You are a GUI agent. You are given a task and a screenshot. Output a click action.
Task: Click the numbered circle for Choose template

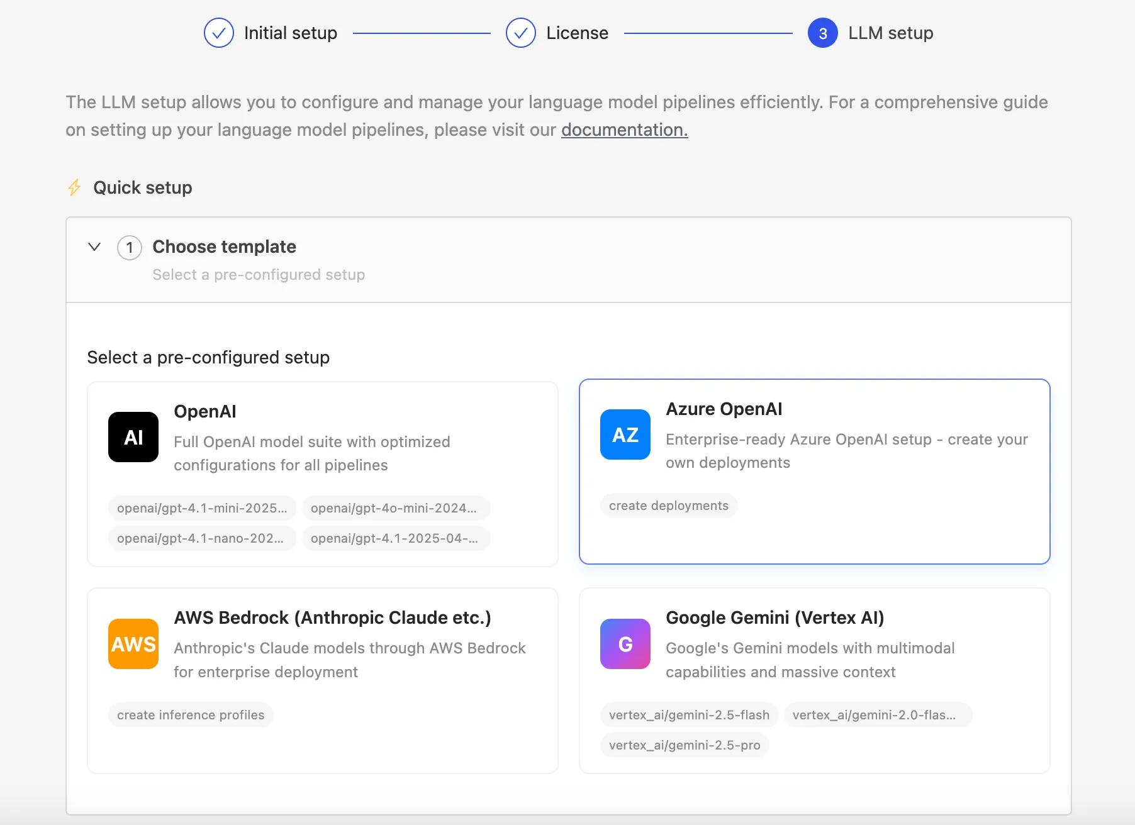pyautogui.click(x=129, y=247)
